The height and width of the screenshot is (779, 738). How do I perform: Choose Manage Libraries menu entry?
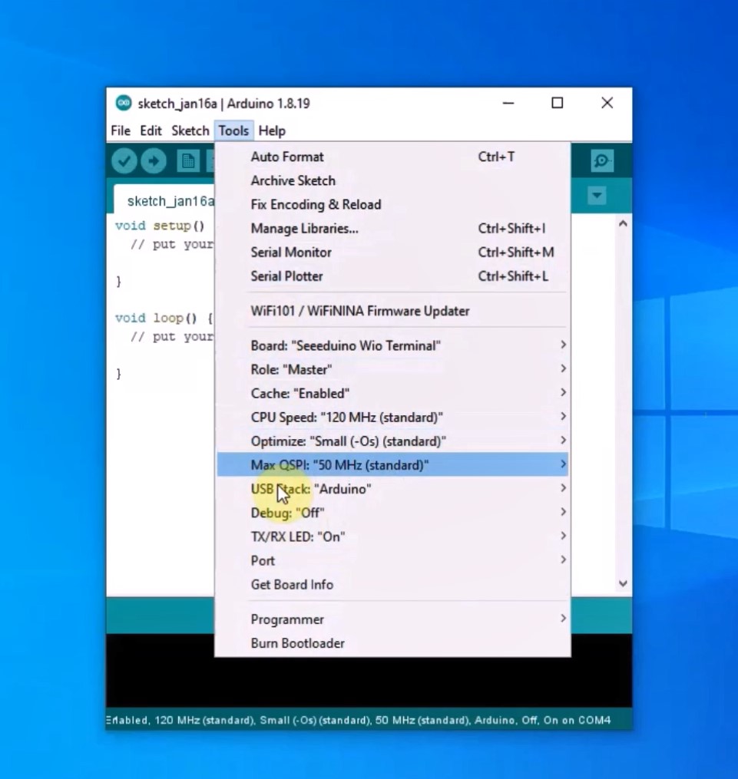pos(304,228)
